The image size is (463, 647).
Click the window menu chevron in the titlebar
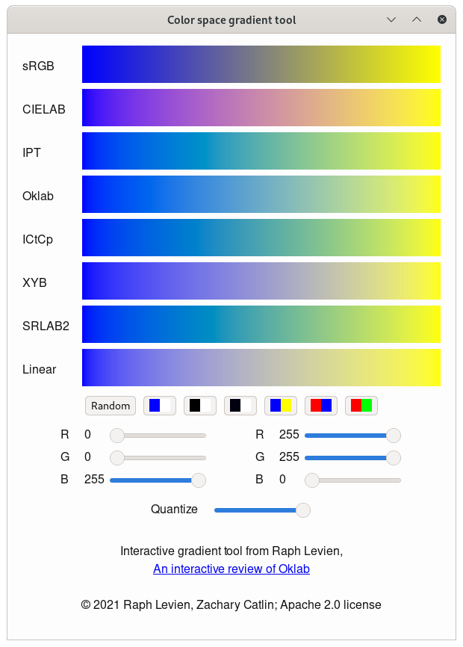click(x=391, y=19)
